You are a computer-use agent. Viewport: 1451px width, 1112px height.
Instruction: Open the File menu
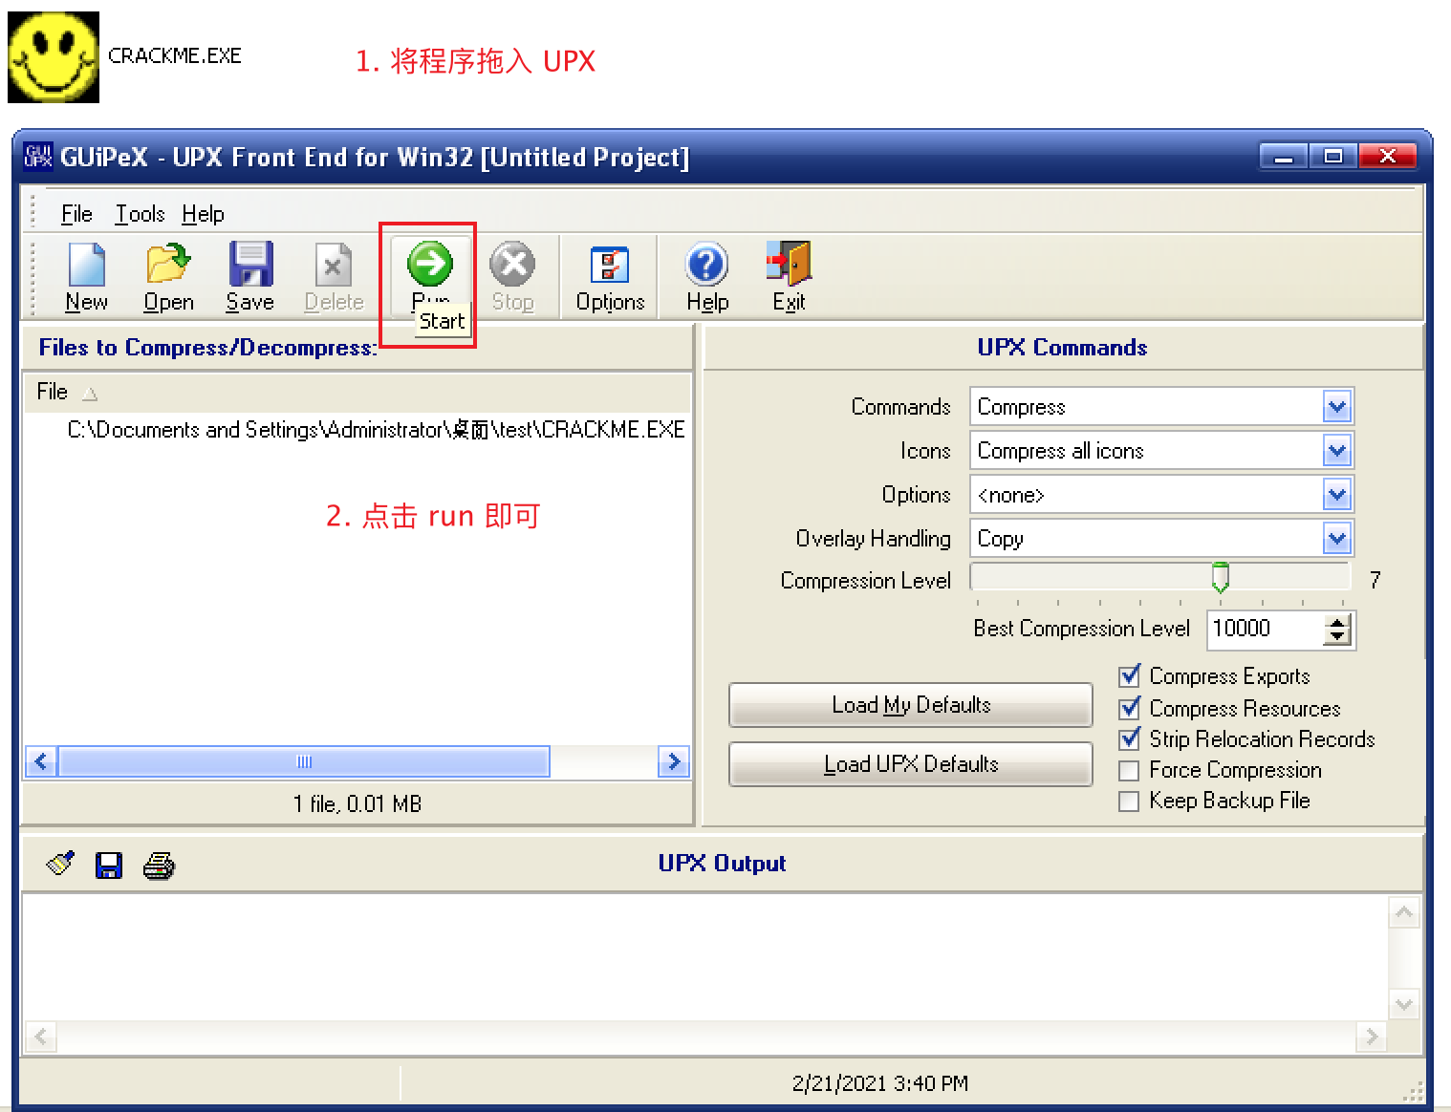pyautogui.click(x=76, y=214)
